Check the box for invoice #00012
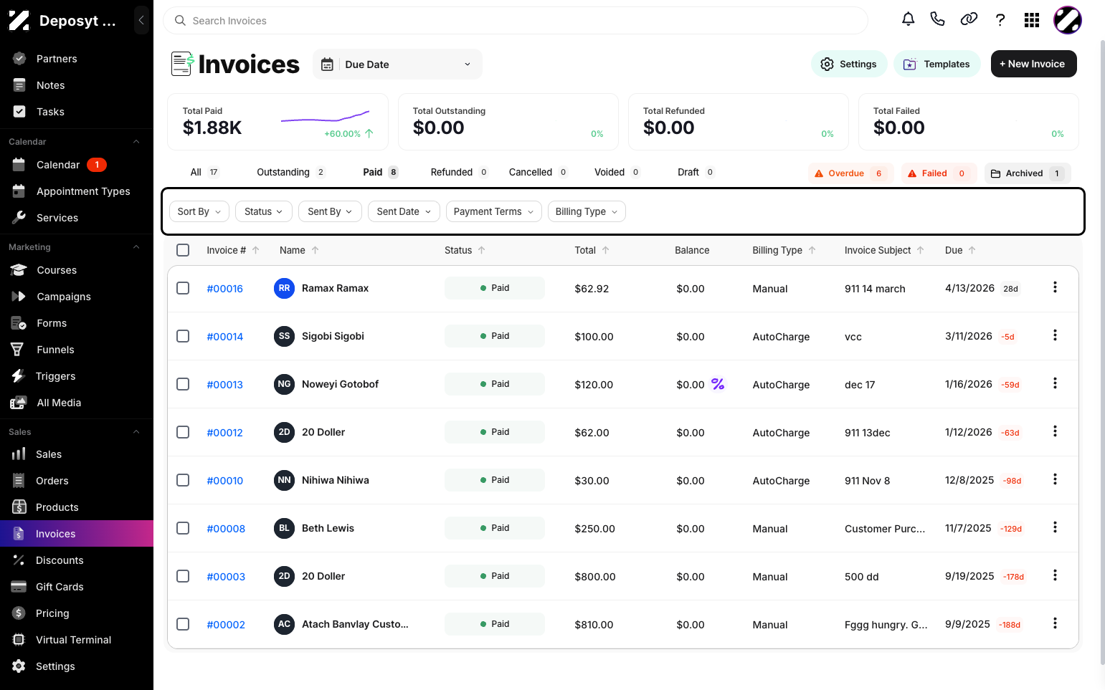The width and height of the screenshot is (1105, 690). click(x=183, y=432)
